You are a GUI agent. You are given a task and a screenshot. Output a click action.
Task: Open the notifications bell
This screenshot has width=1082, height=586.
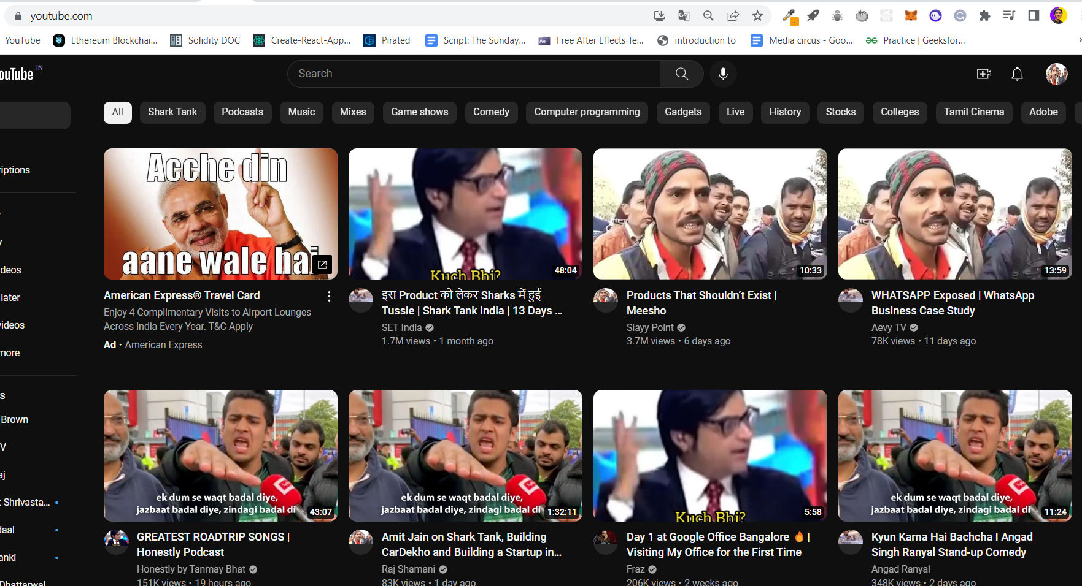(x=1017, y=74)
